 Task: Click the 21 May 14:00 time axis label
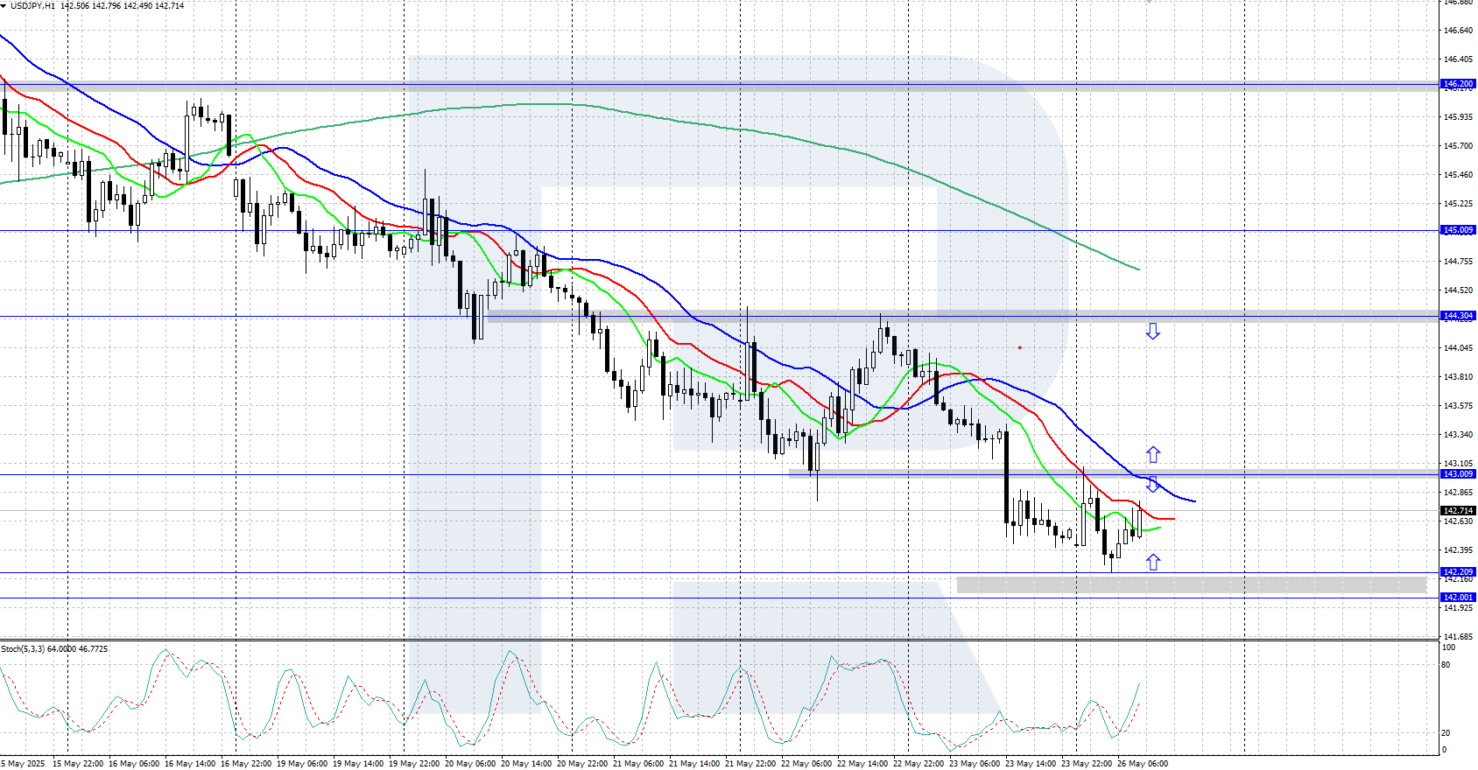coord(694,764)
